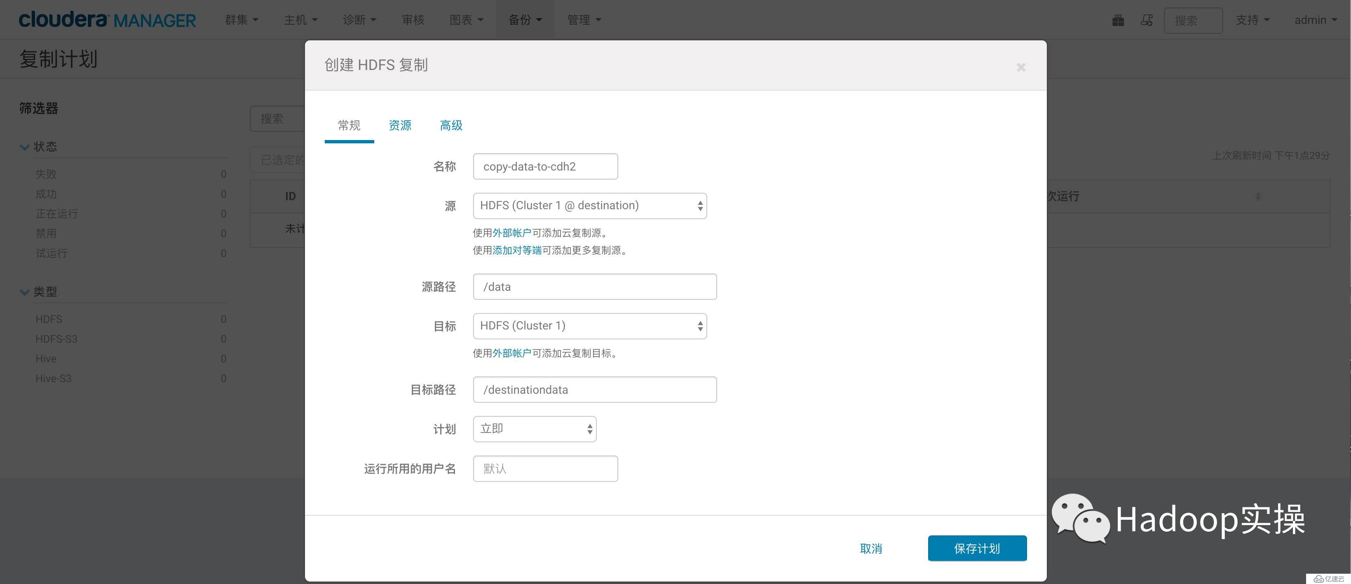Collapse the 类型 filter section
Image resolution: width=1351 pixels, height=584 pixels.
click(x=24, y=292)
